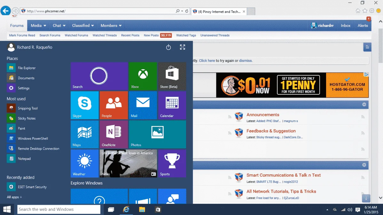This screenshot has height=215, width=383.
Task: Open the Photos tile
Action: point(157,134)
